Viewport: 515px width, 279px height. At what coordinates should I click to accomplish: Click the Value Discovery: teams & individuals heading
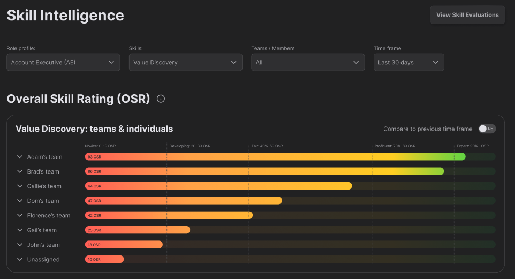pos(94,129)
